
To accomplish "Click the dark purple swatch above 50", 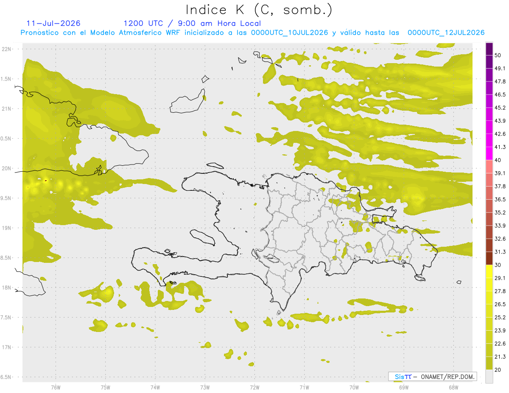I will [x=489, y=49].
